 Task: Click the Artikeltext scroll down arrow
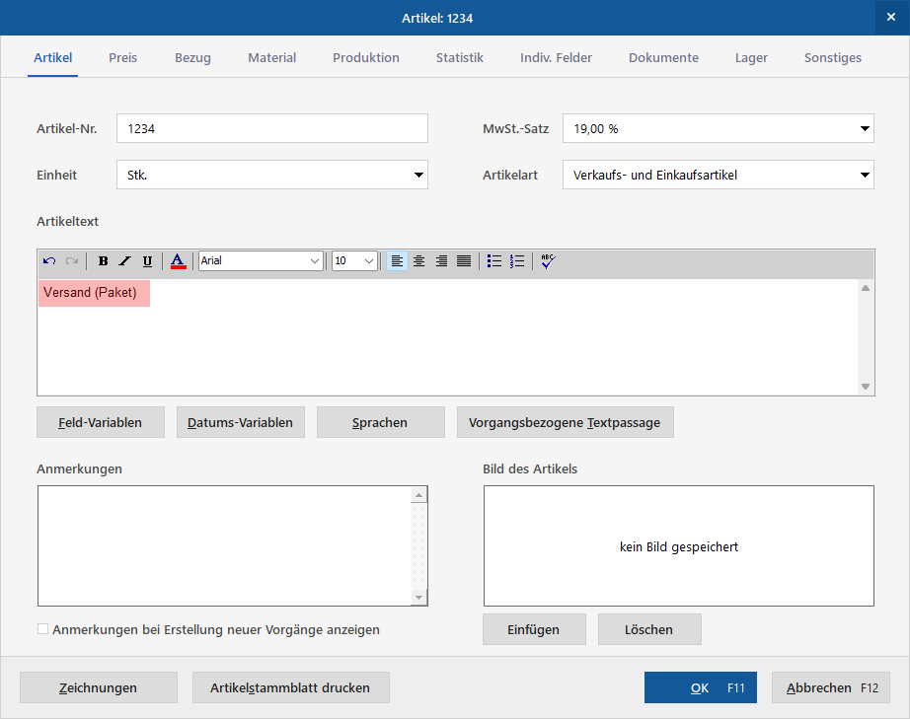866,387
